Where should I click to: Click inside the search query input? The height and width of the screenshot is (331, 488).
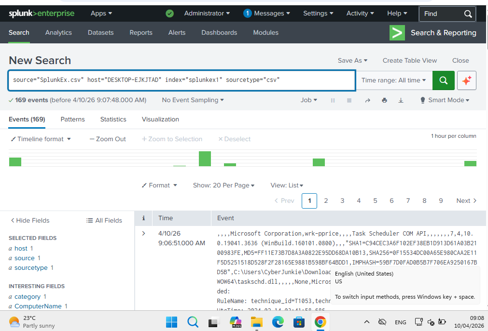(x=182, y=80)
